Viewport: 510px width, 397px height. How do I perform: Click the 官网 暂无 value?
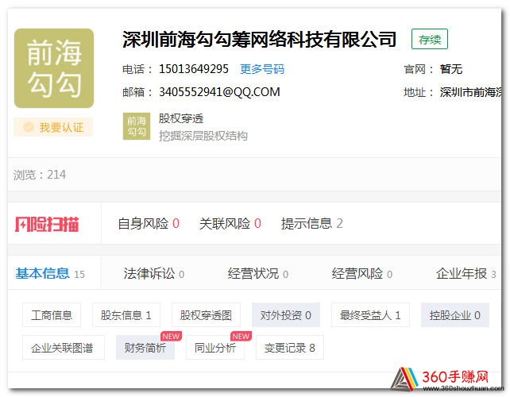tap(451, 69)
